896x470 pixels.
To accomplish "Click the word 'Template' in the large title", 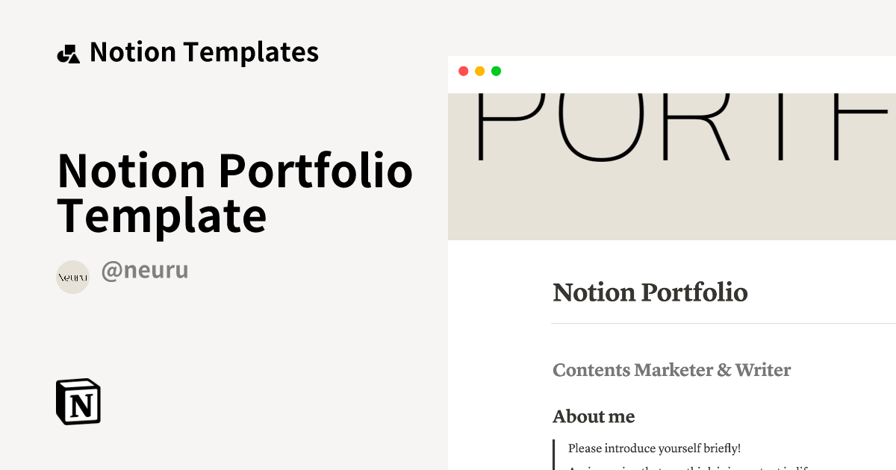I will pyautogui.click(x=162, y=216).
